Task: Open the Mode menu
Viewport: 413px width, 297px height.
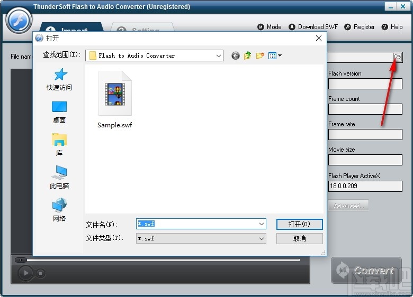Action: pyautogui.click(x=270, y=27)
